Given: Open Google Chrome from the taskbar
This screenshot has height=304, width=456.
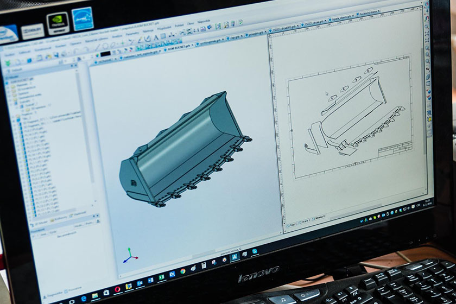Looking at the screenshot, I should (x=183, y=270).
